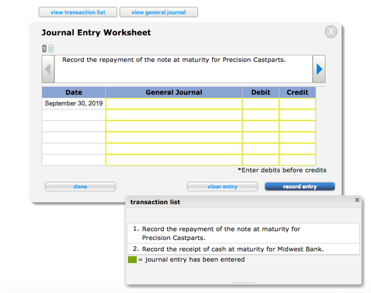Click the clear entry button
The image size is (371, 293).
pyautogui.click(x=222, y=186)
